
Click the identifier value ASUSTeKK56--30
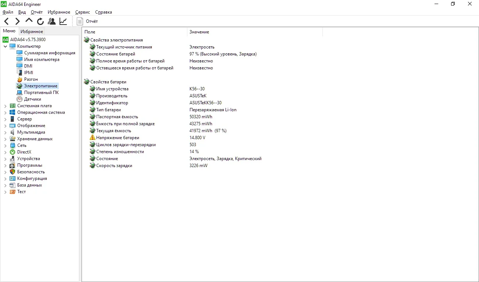[205, 103]
